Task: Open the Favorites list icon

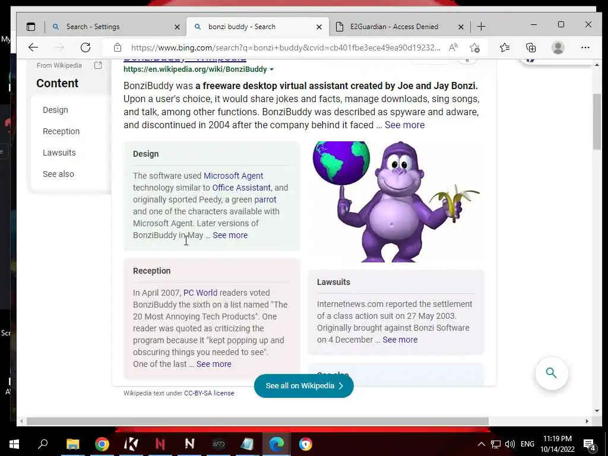Action: (505, 47)
